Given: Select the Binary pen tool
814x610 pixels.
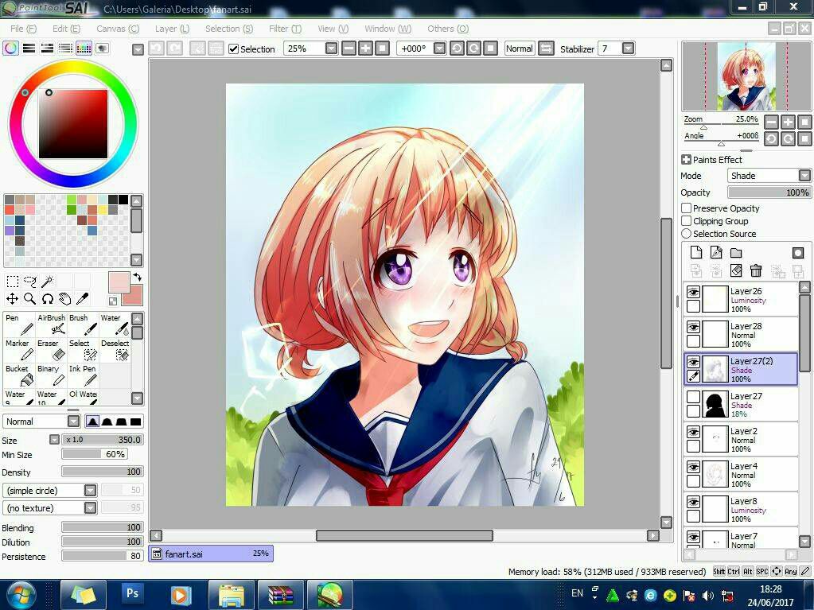Looking at the screenshot, I should click(52, 375).
